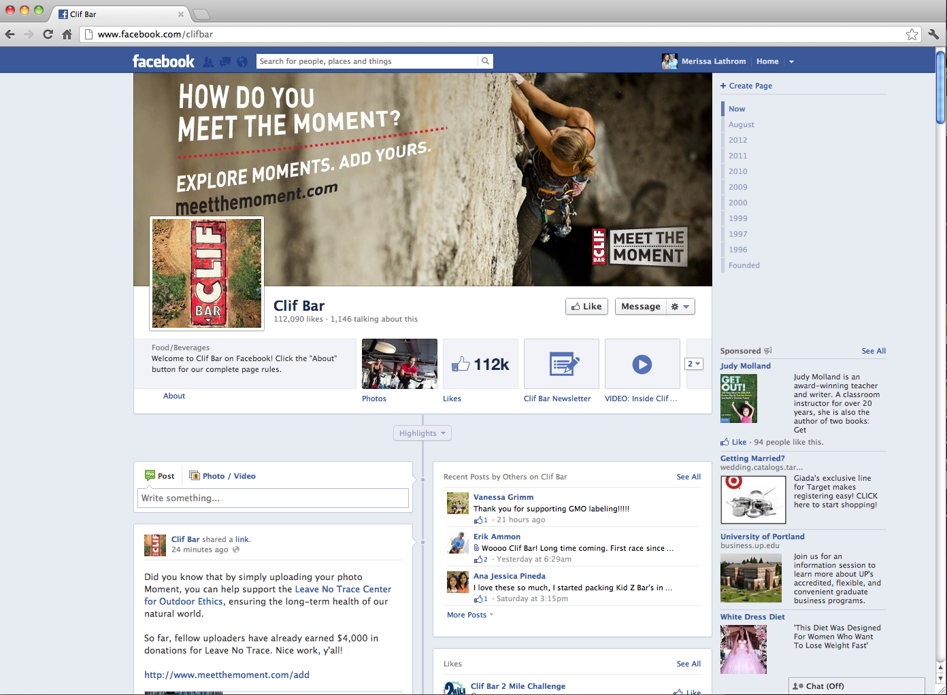
Task: Open Clif Bar 2 Mile Challenge link
Action: [x=518, y=686]
